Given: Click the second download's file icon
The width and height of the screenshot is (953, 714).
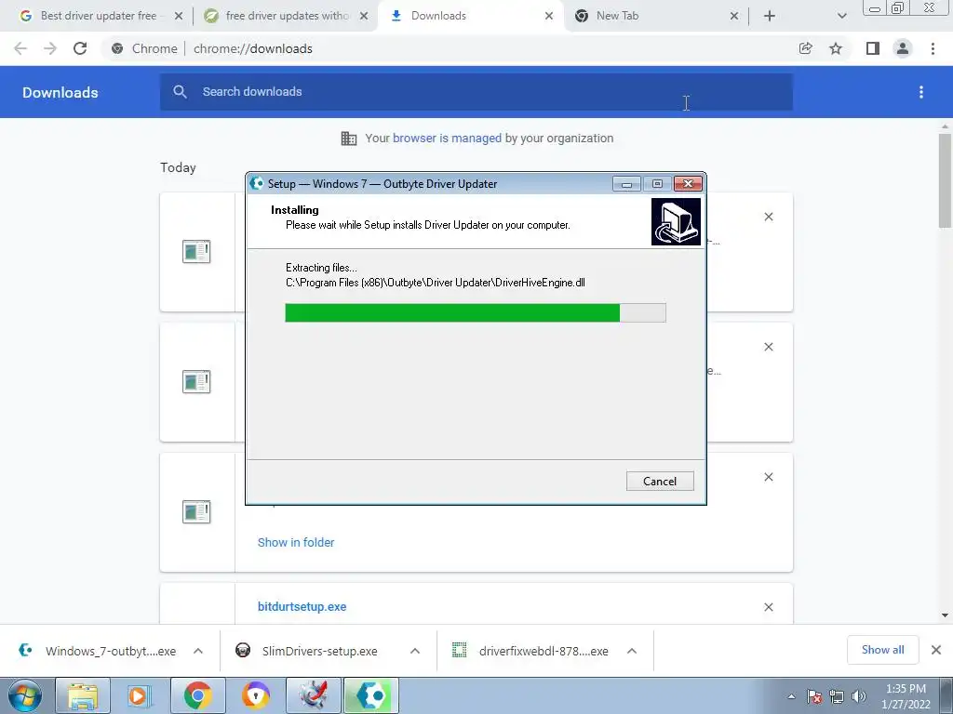Looking at the screenshot, I should pyautogui.click(x=196, y=381).
